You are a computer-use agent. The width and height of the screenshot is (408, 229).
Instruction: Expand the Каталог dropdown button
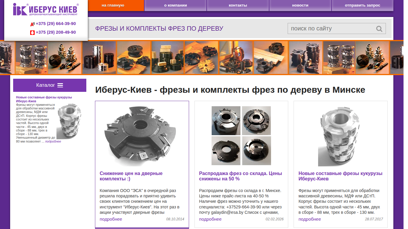(x=50, y=85)
